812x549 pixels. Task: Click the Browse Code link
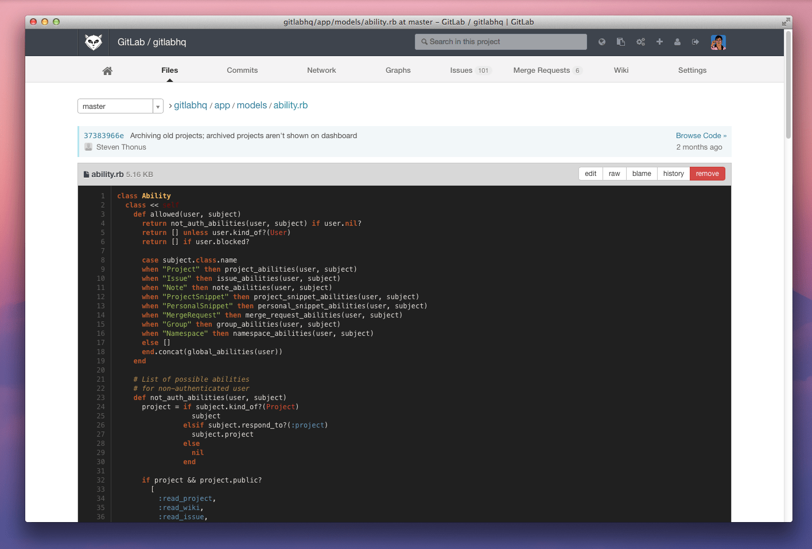[701, 135]
